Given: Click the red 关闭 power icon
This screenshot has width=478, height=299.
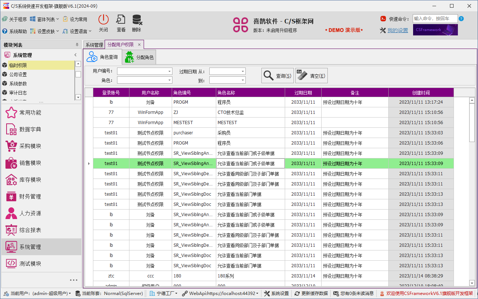Looking at the screenshot, I should [x=104, y=20].
